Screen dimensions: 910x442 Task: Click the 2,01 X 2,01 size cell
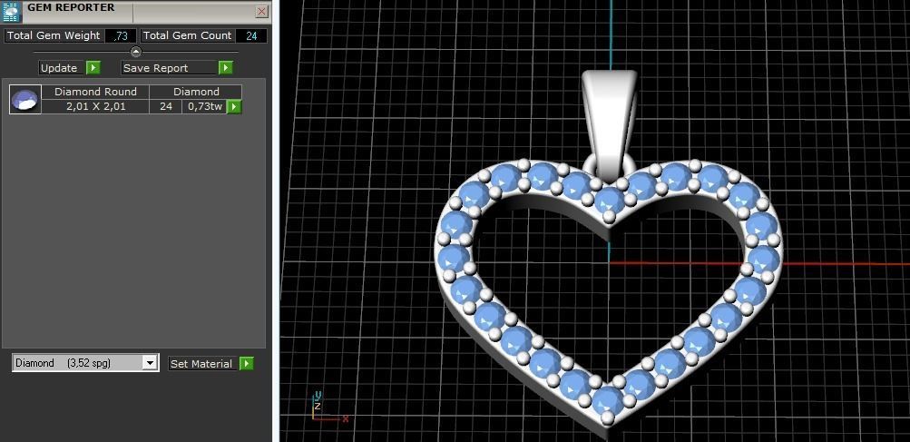(96, 107)
